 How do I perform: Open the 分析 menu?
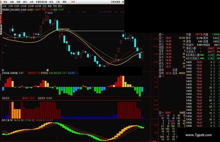(x=31, y=2)
